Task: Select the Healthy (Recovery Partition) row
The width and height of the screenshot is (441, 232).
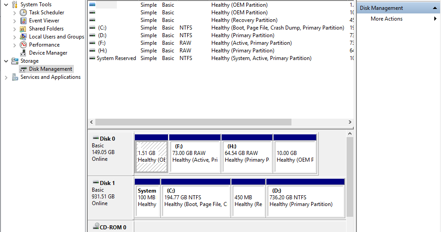Action: click(x=221, y=20)
